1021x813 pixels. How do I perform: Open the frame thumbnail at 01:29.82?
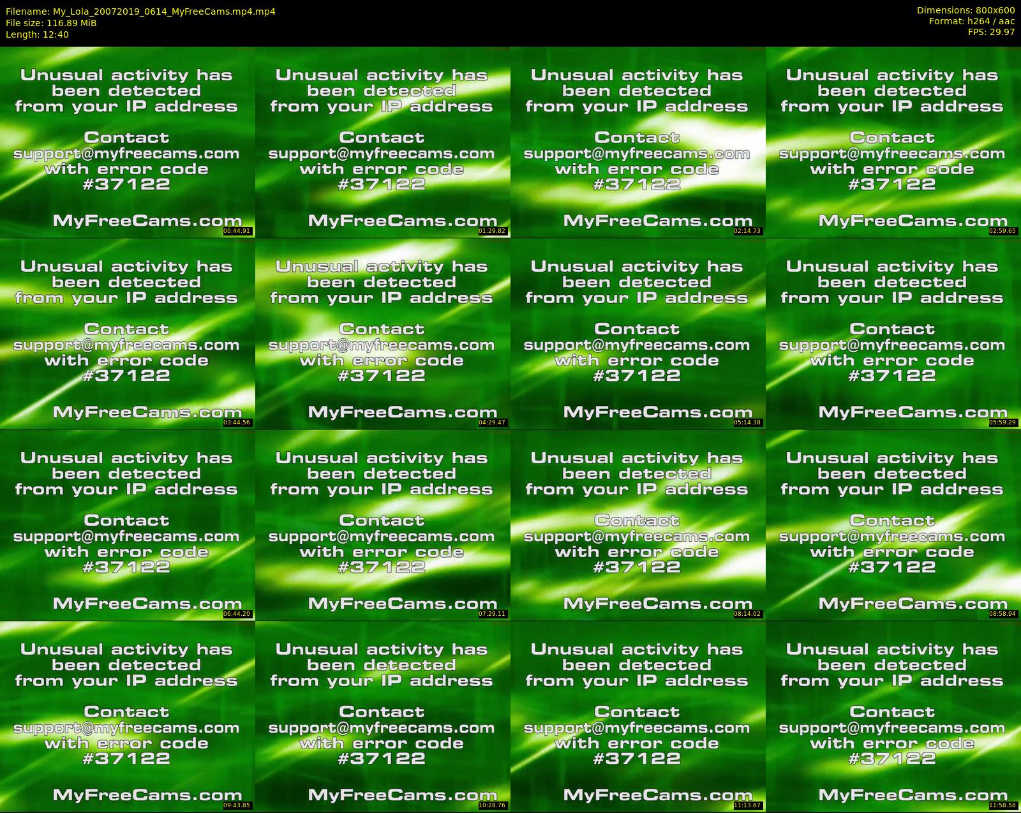383,142
